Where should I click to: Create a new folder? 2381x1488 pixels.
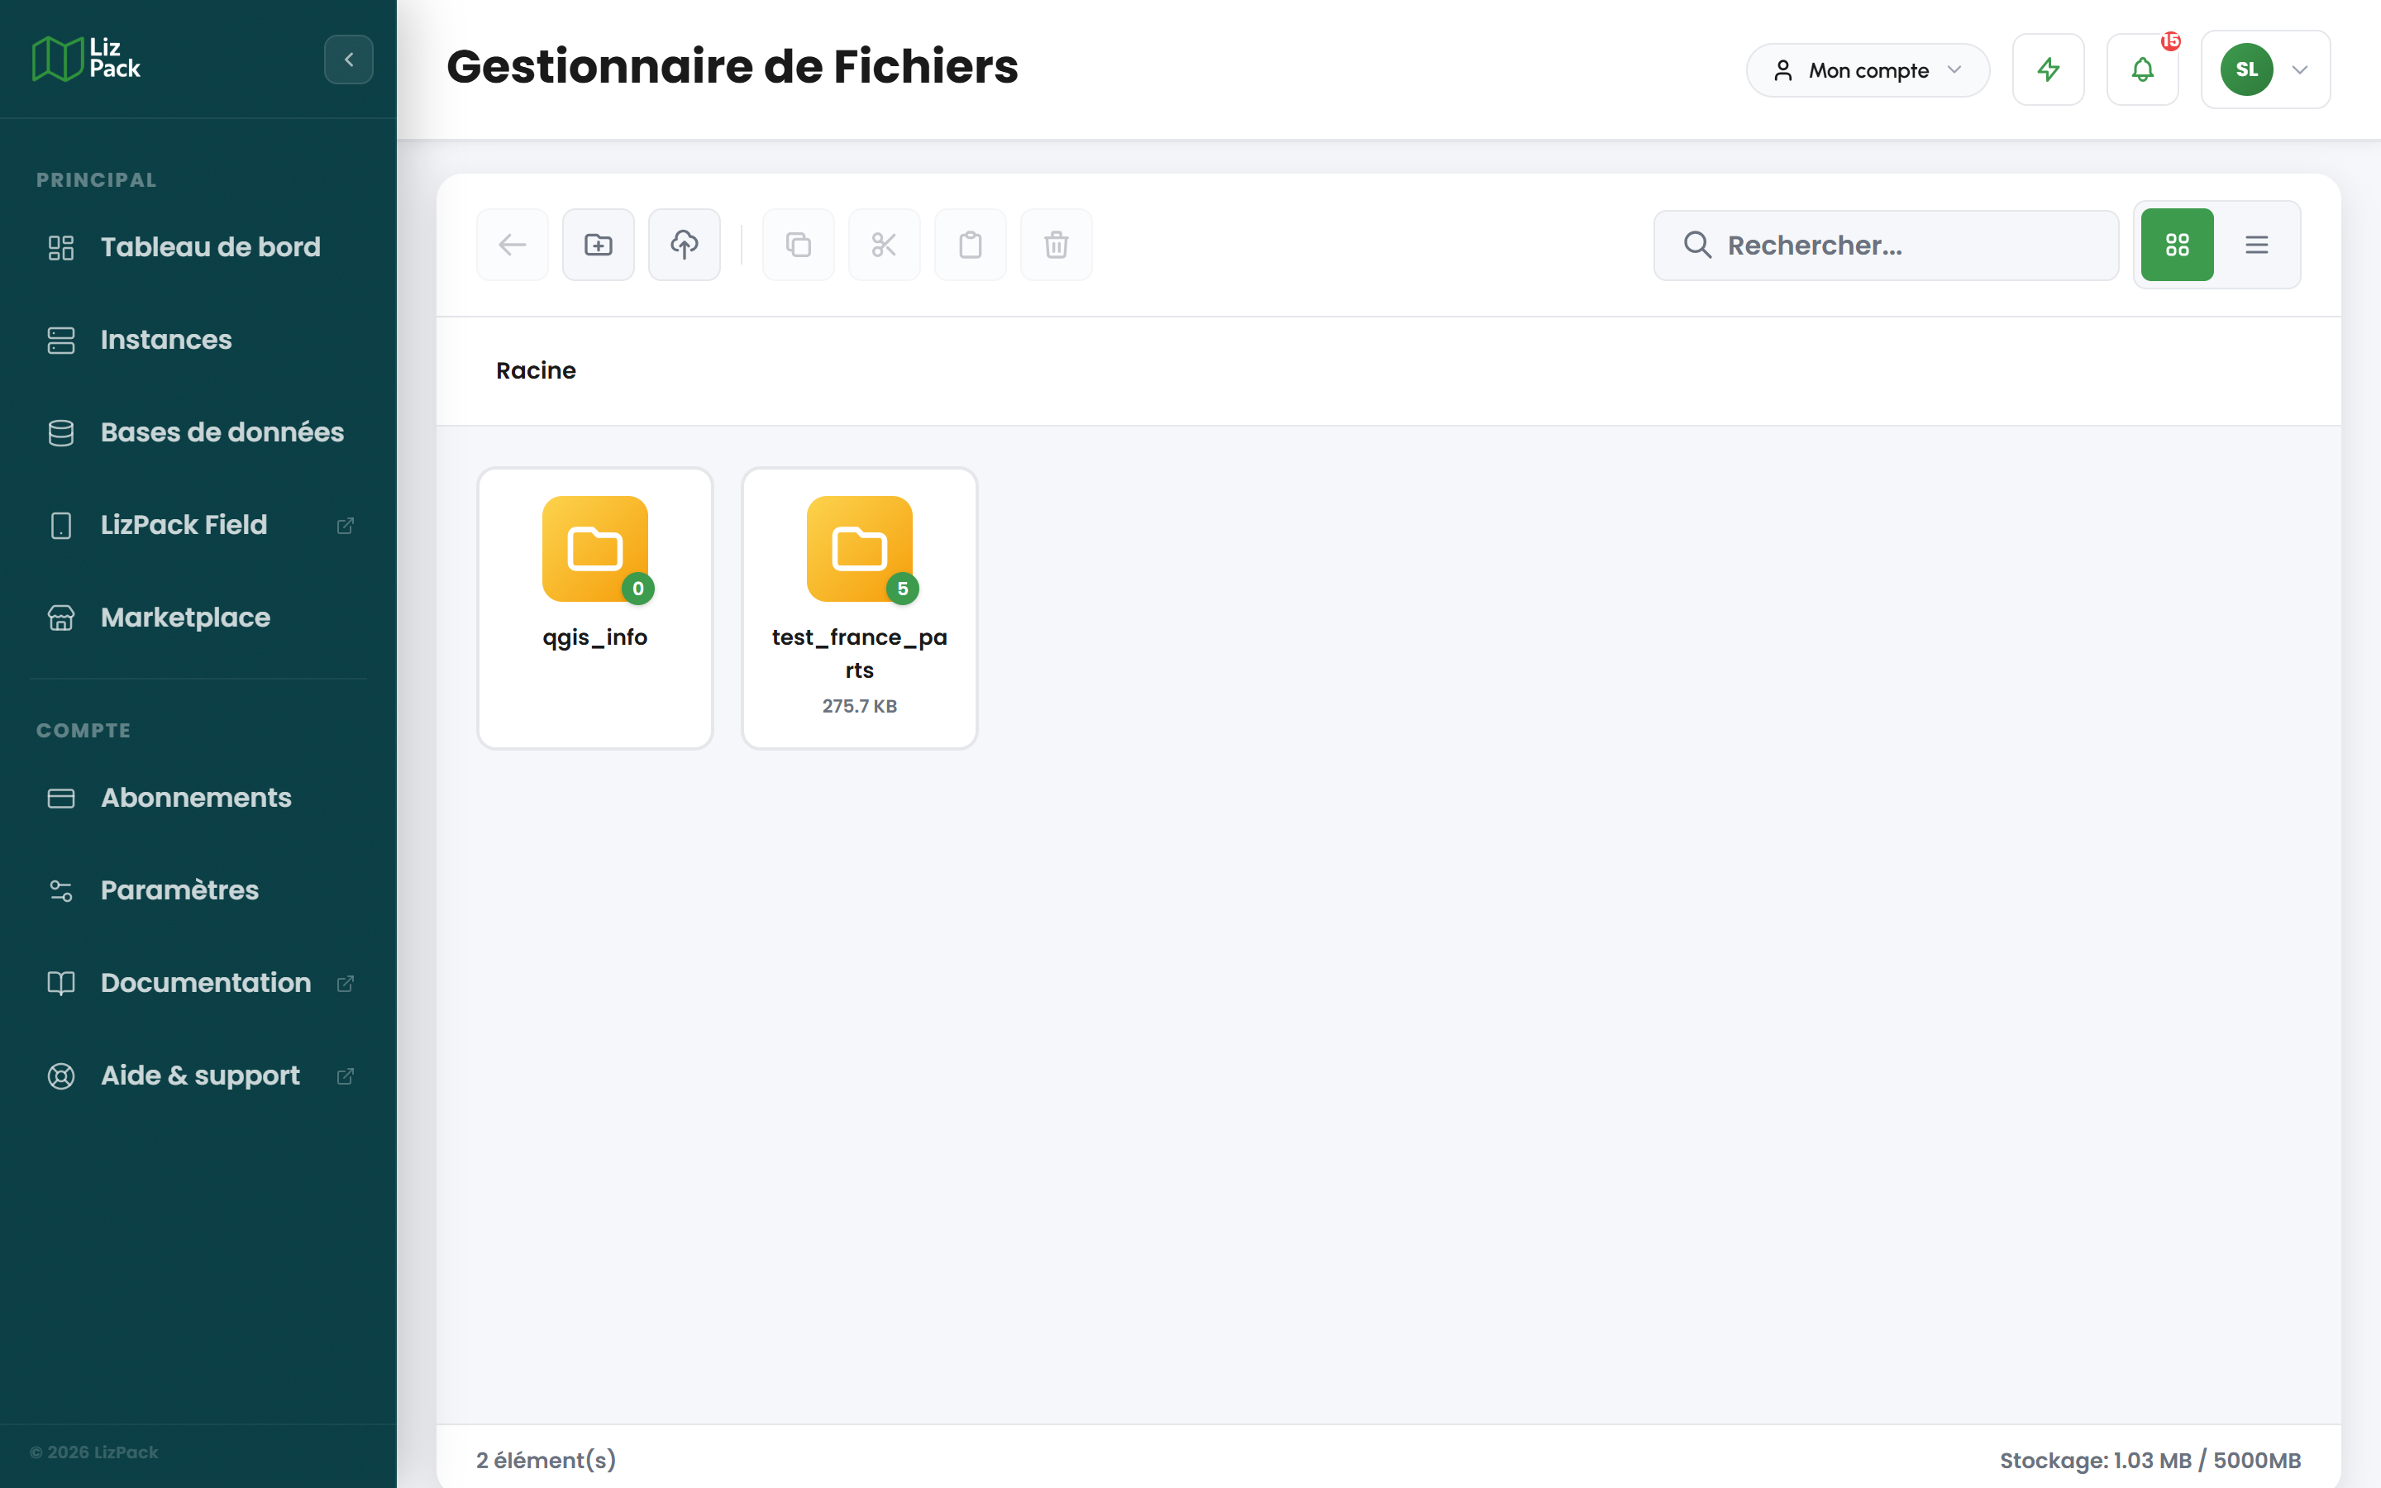[x=599, y=244]
